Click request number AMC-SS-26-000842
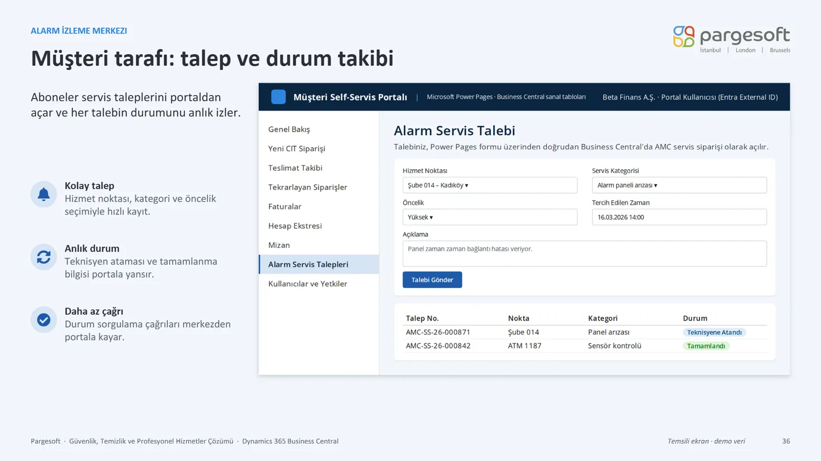 coord(438,346)
